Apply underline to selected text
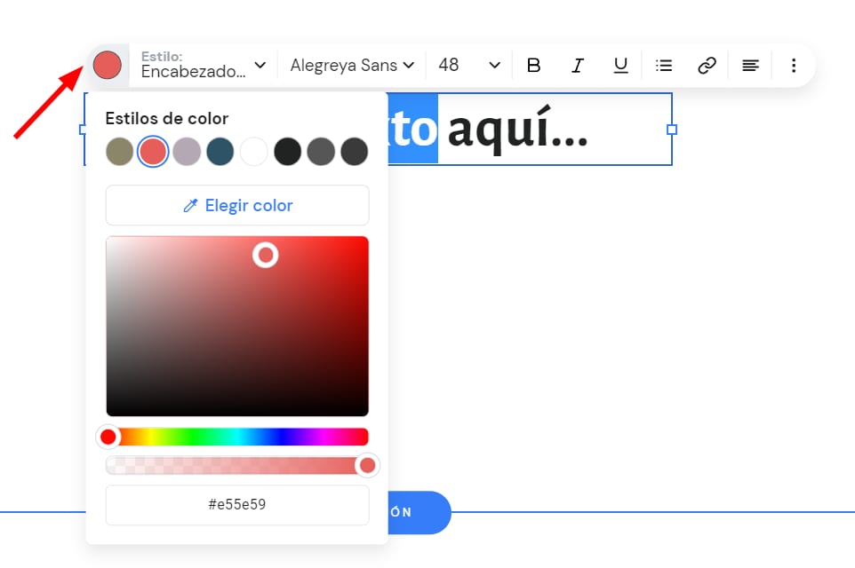The image size is (855, 568). click(620, 65)
